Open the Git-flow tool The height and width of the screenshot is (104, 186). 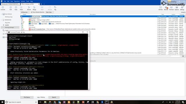coord(161,8)
